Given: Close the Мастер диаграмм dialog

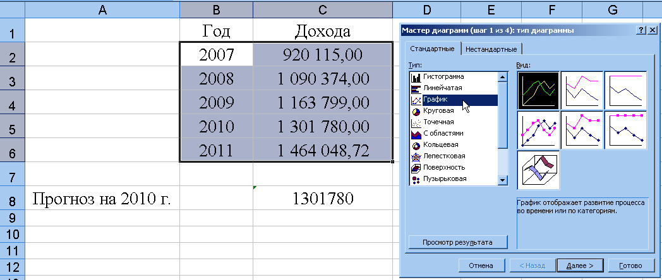Looking at the screenshot, I should 653,30.
